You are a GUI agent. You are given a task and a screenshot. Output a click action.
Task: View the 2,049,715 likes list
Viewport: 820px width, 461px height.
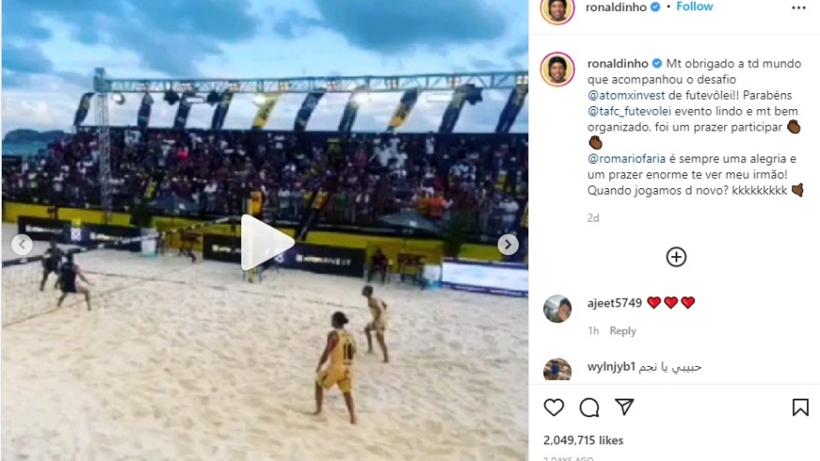coord(583,441)
